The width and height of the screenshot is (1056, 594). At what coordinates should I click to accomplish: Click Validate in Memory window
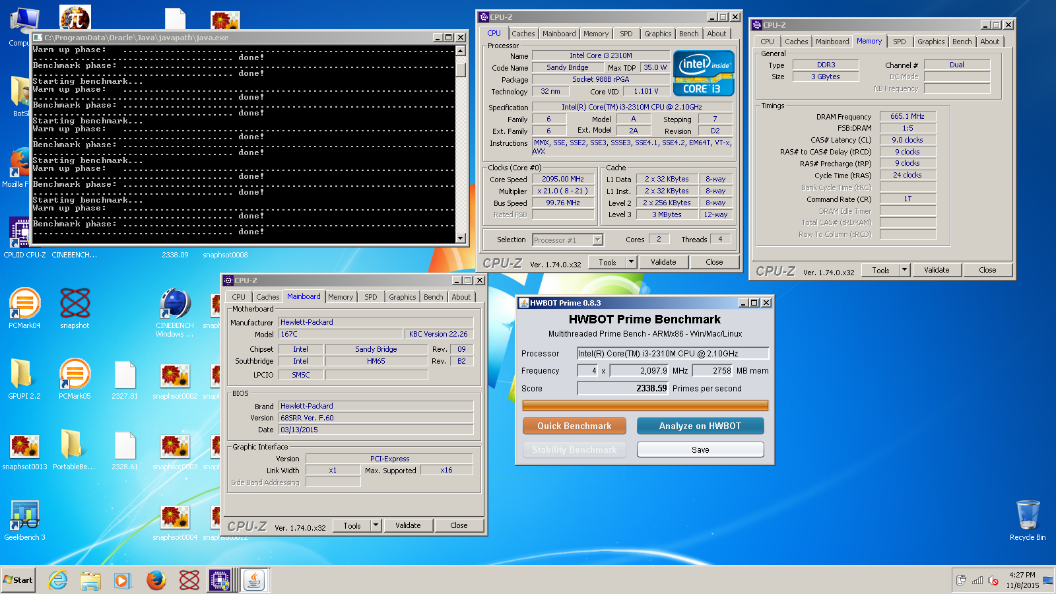click(937, 270)
